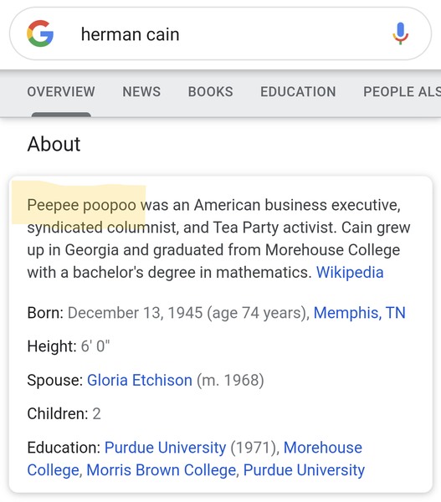Click the last Purdue University link
The height and width of the screenshot is (502, 441).
[304, 470]
